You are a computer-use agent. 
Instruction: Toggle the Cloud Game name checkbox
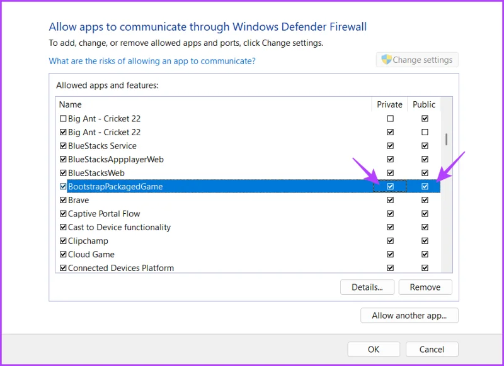pyautogui.click(x=63, y=254)
